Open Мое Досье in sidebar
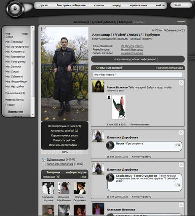 tap(9, 35)
